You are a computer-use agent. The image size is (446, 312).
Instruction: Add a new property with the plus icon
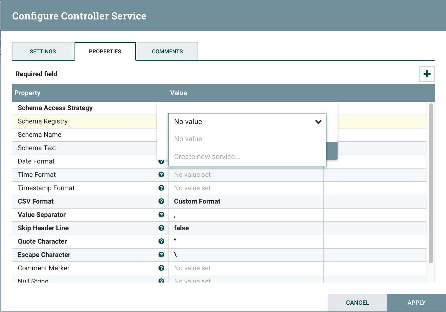[427, 74]
